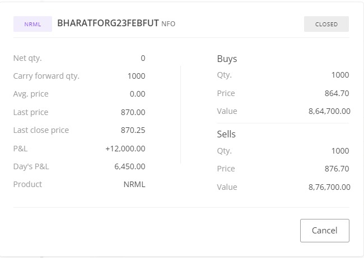Click the Day's P&L label
The height and width of the screenshot is (258, 364).
tap(31, 166)
